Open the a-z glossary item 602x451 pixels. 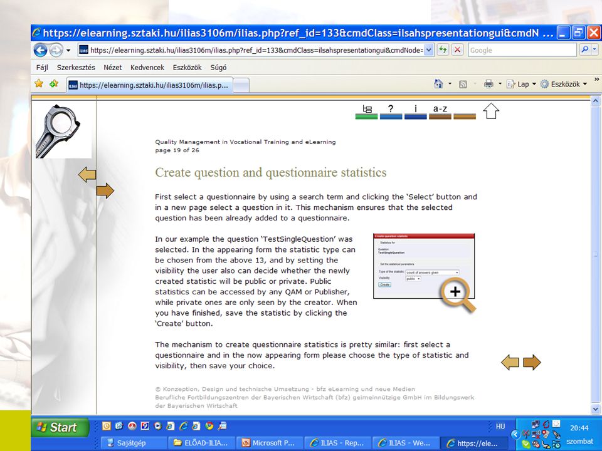pos(440,111)
